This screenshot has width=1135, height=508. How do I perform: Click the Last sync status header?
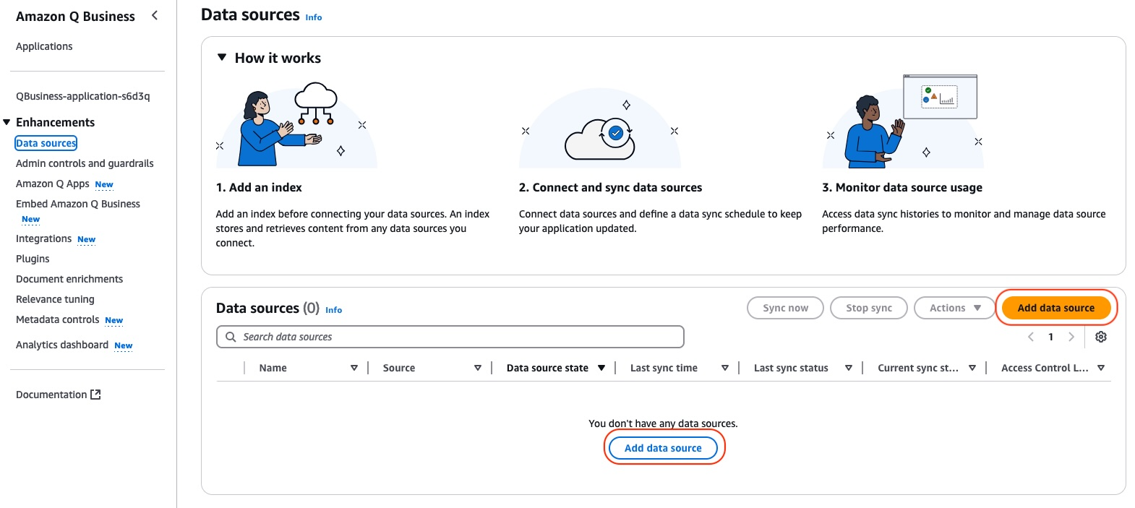pos(791,368)
